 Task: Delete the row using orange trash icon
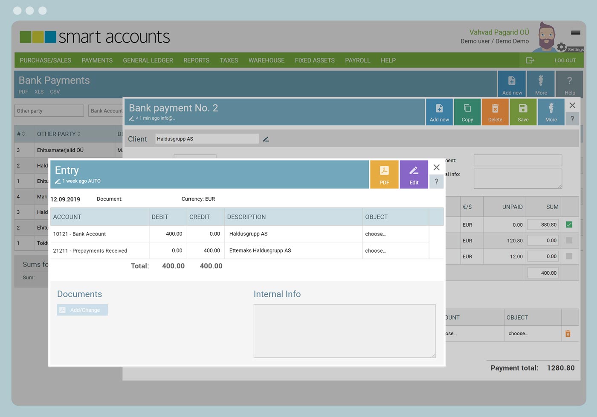point(568,334)
